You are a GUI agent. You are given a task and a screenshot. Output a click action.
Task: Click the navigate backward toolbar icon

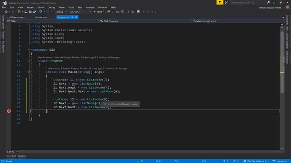click(6, 12)
